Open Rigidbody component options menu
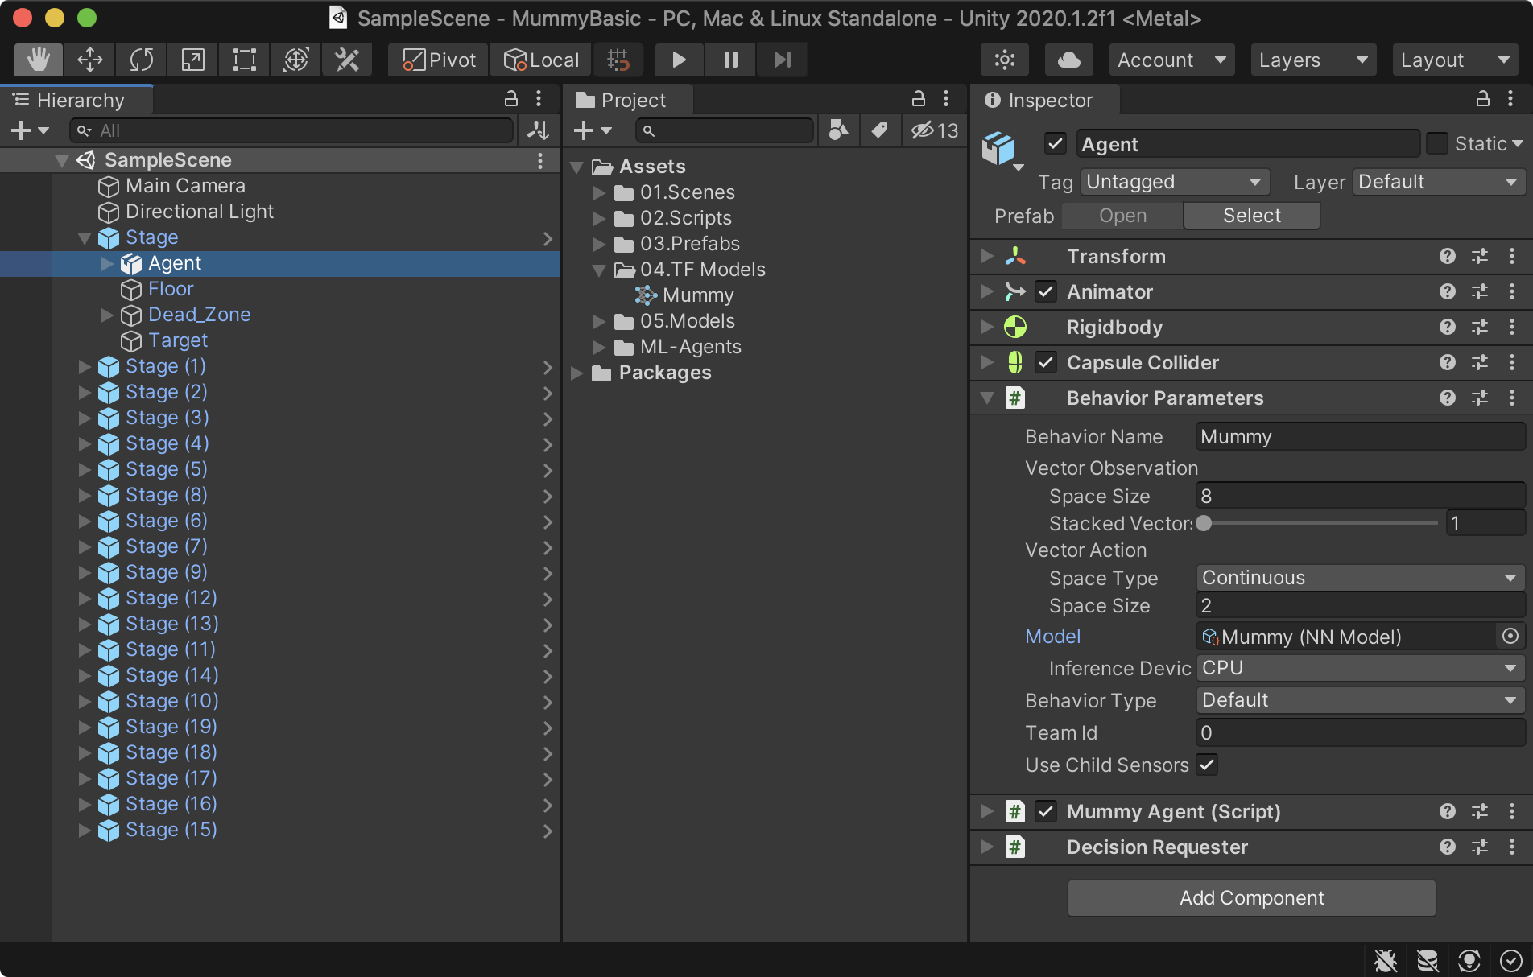1533x977 pixels. tap(1511, 327)
